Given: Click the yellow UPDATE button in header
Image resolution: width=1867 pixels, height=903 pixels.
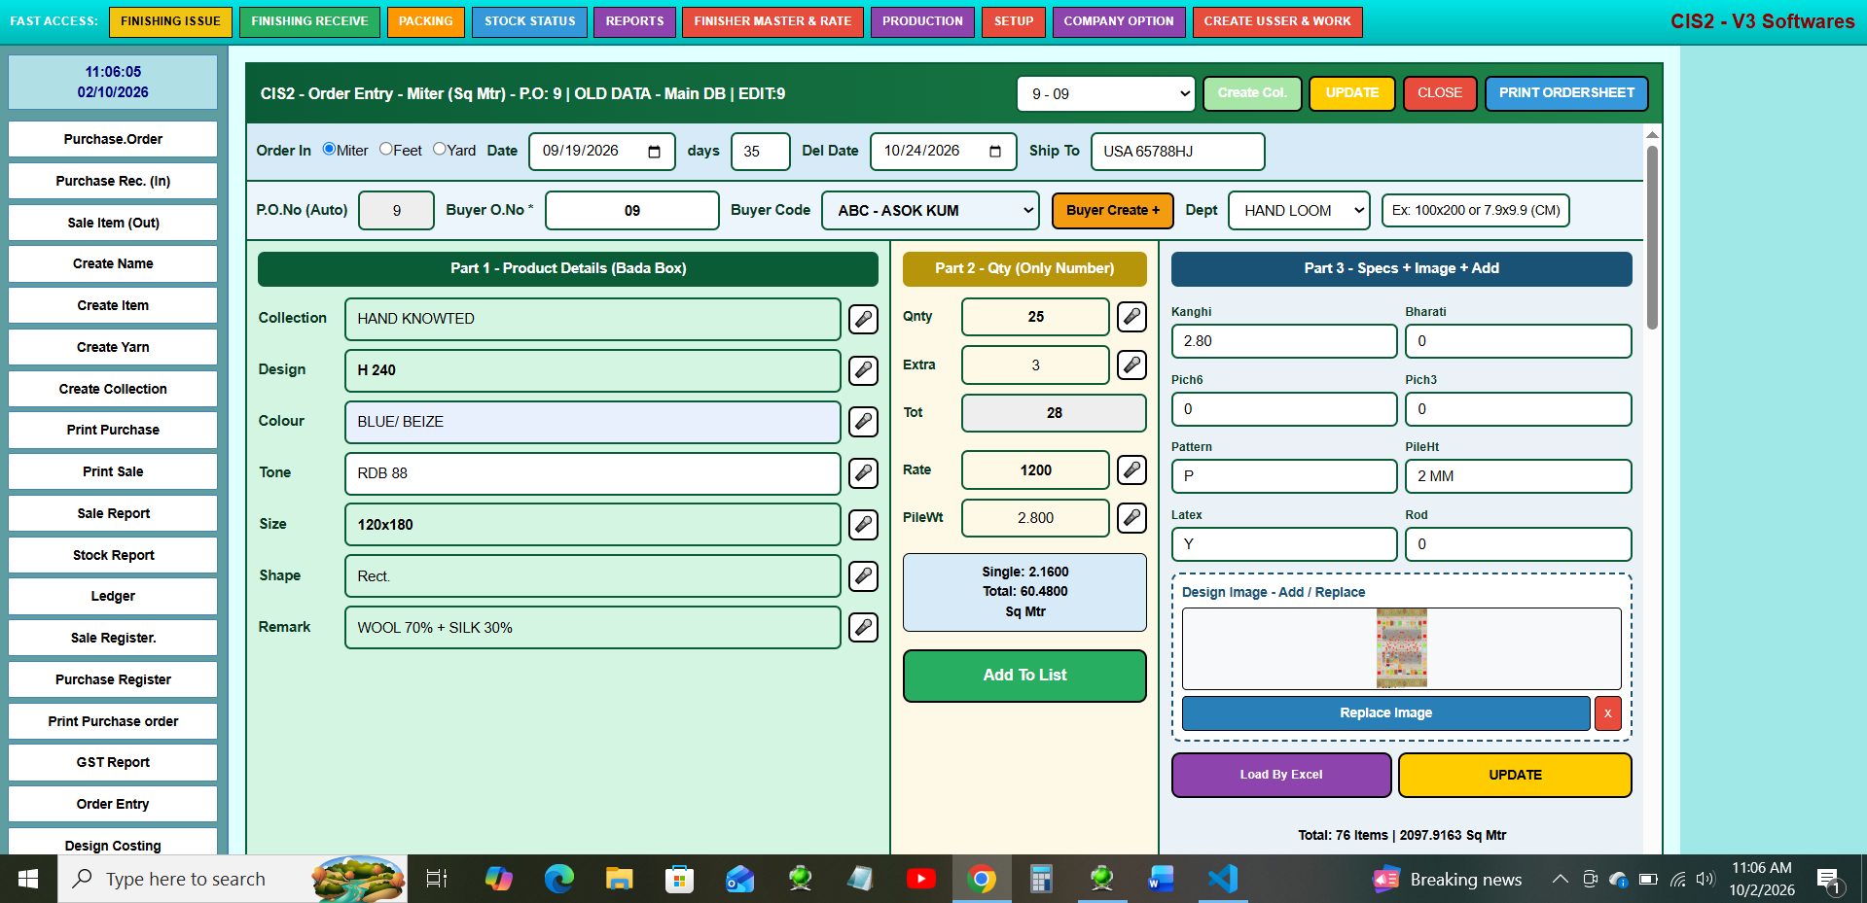Looking at the screenshot, I should point(1351,93).
